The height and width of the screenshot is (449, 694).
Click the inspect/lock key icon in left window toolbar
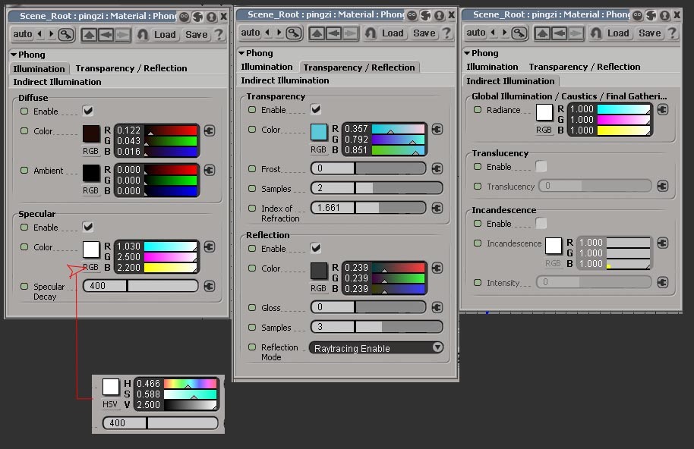pyautogui.click(x=66, y=34)
